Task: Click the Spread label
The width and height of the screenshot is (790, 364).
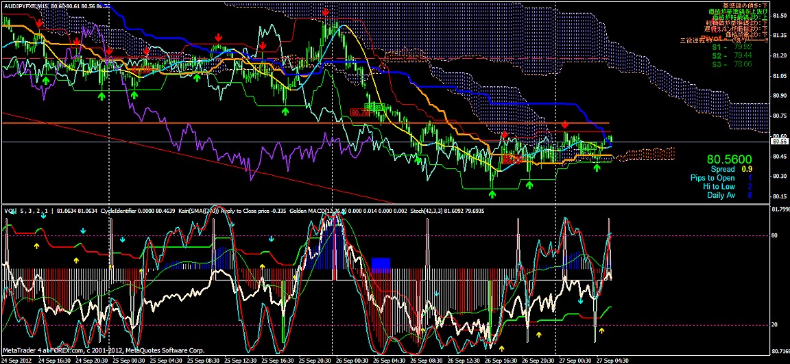Action: [722, 169]
